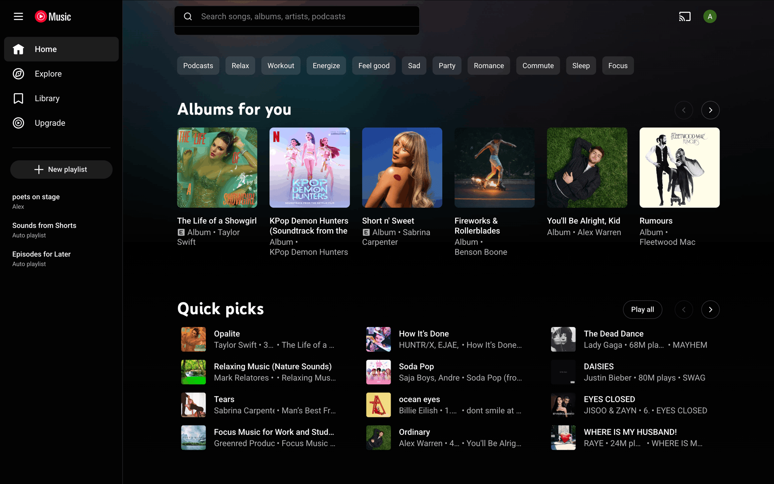Play the Ordinary song thumbnail

[x=379, y=438]
